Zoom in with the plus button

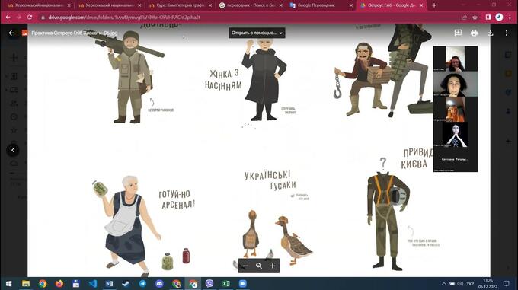pyautogui.click(x=273, y=266)
